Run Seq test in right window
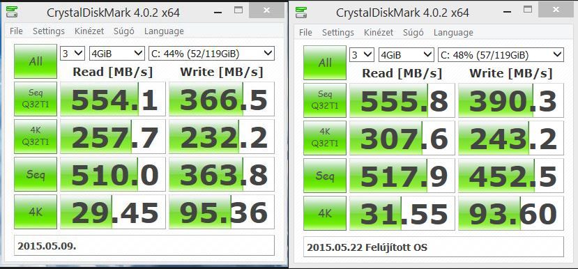 click(x=325, y=176)
